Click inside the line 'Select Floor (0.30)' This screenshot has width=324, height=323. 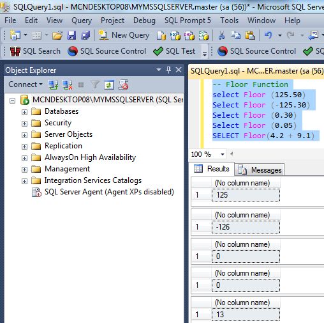pyautogui.click(x=254, y=115)
